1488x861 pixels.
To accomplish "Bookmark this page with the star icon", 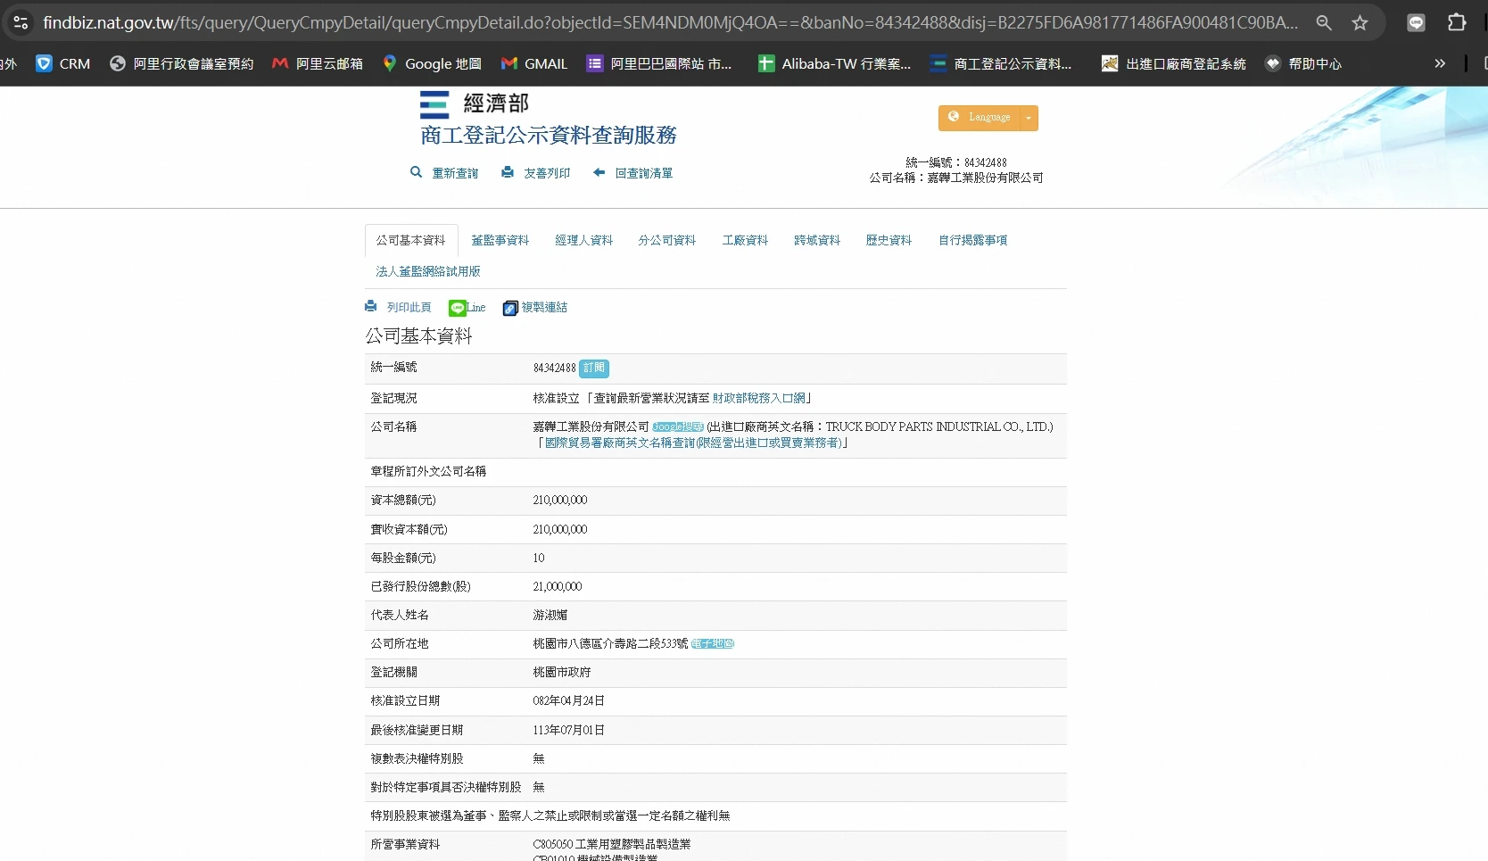I will pyautogui.click(x=1360, y=22).
